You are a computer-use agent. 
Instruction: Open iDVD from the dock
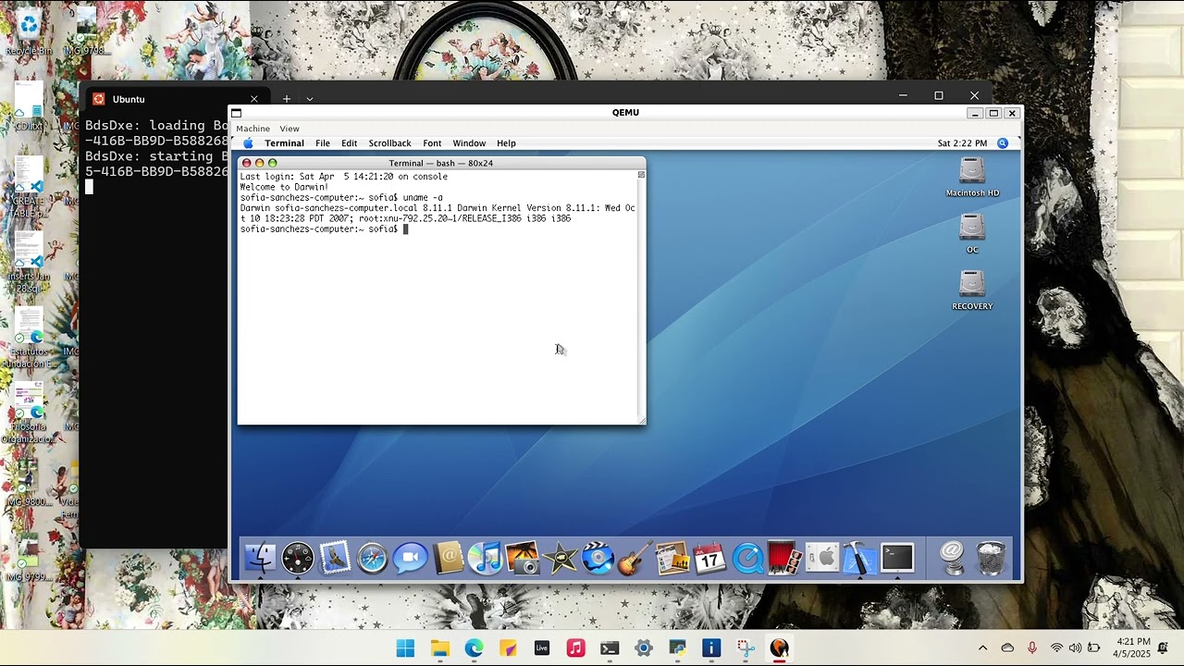[598, 558]
